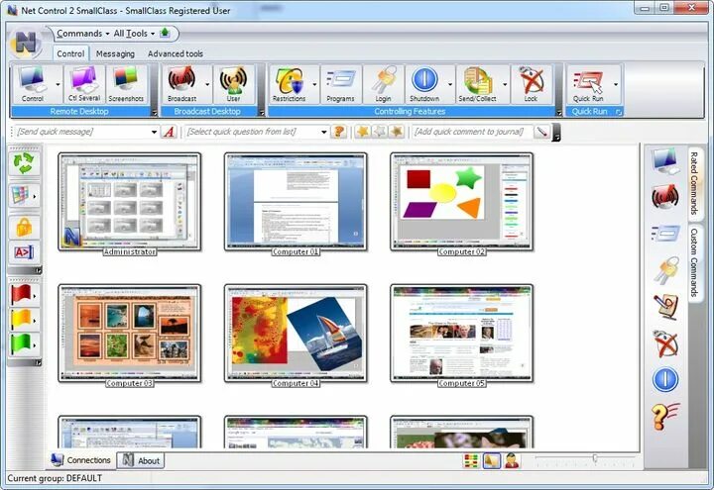714x490 pixels.
Task: Open the Send/Collect files tool
Action: 477,84
